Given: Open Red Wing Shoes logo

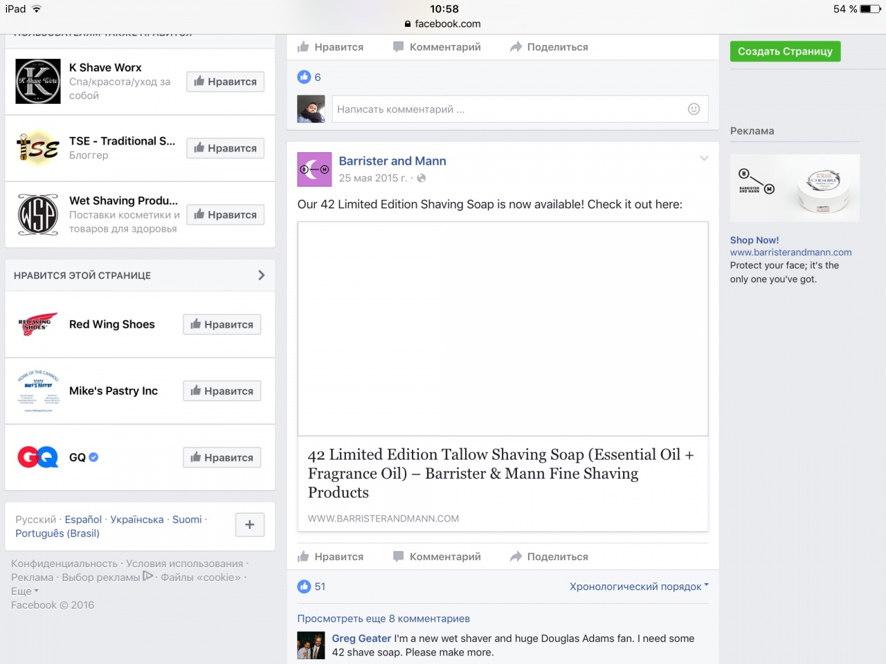Looking at the screenshot, I should (38, 324).
